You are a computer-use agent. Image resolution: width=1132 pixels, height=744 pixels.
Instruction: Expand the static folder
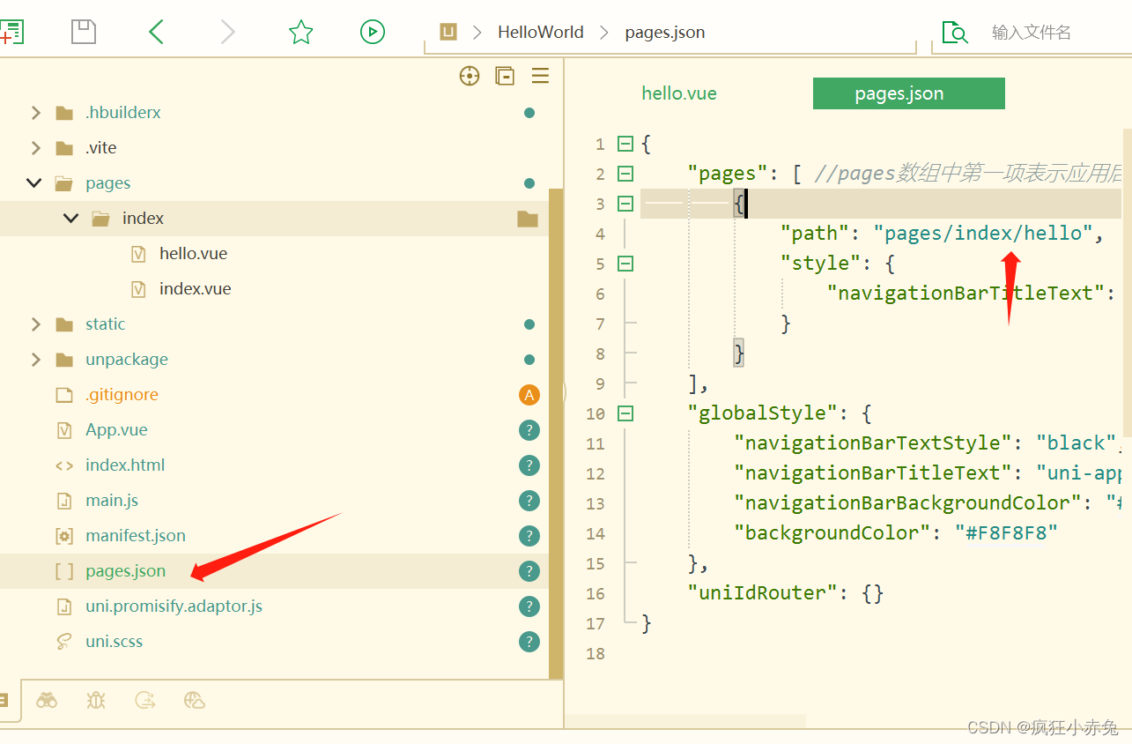coord(35,324)
